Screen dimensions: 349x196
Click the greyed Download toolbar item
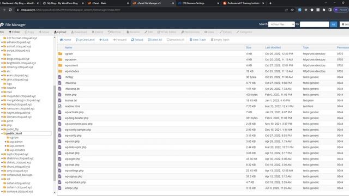79,32
